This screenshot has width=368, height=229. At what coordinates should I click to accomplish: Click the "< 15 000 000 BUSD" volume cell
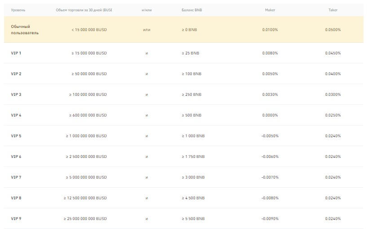pyautogui.click(x=89, y=30)
